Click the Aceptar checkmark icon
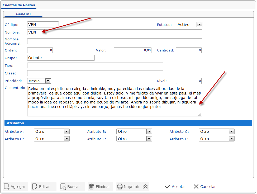Image resolution: width=257 pixels, height=194 pixels. 167,187
